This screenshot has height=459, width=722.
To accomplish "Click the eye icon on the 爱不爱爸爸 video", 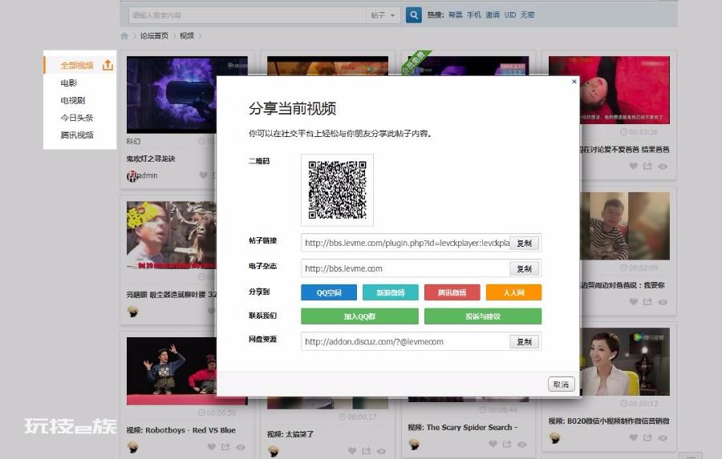I will (x=663, y=167).
